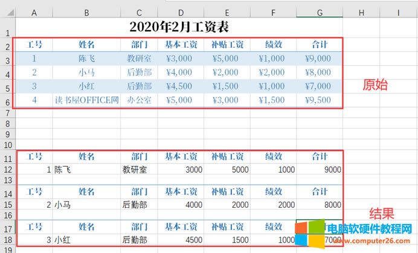
Task: Click cell containing 读书屋OFFICE网
Action: [x=86, y=100]
